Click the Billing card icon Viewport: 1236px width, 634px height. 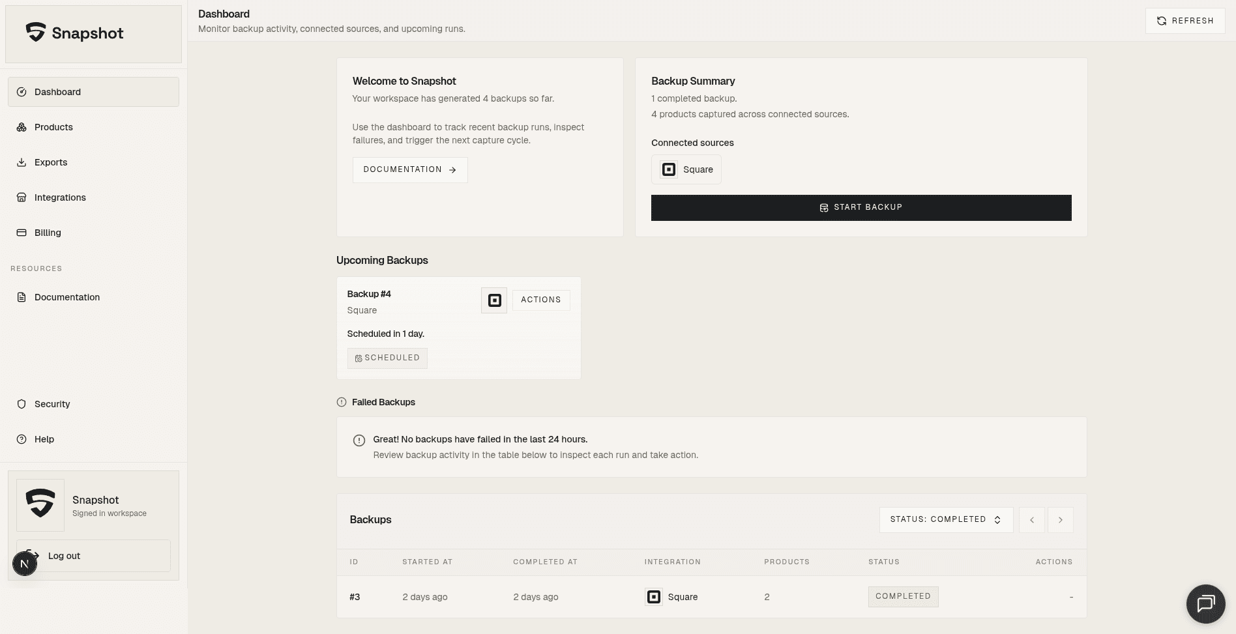point(21,233)
